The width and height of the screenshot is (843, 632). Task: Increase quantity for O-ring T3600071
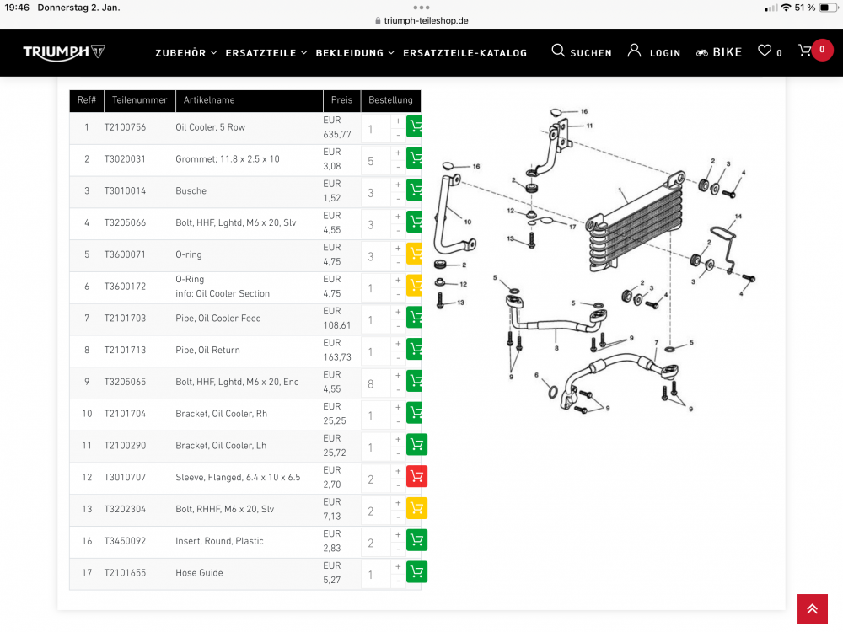click(398, 248)
